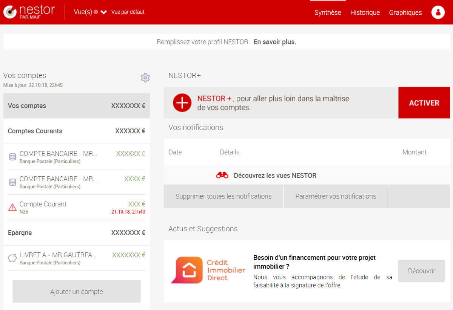Click the warning triangle on Compte Courant N26
Screen dimensions: 453x310
pyautogui.click(x=12, y=207)
